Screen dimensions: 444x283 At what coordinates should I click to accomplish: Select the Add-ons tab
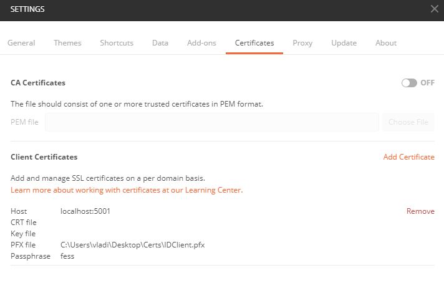pos(201,43)
